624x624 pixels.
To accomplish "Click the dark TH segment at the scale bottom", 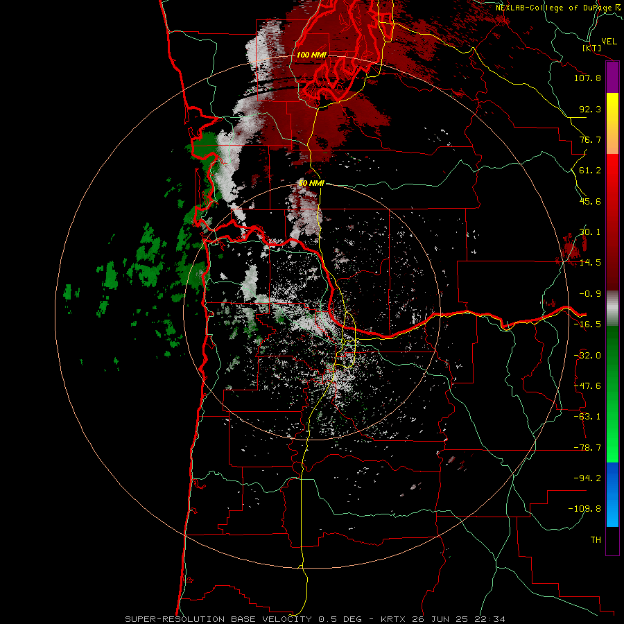I will click(x=612, y=540).
